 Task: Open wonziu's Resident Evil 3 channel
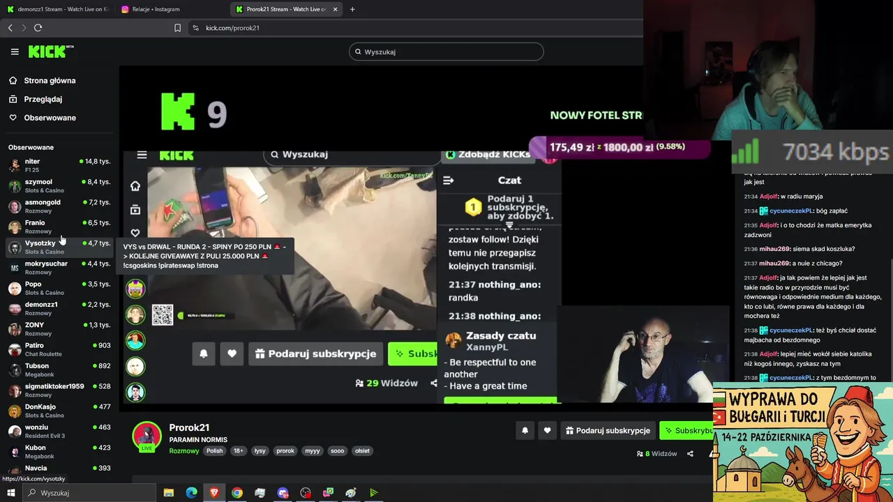pyautogui.click(x=59, y=431)
